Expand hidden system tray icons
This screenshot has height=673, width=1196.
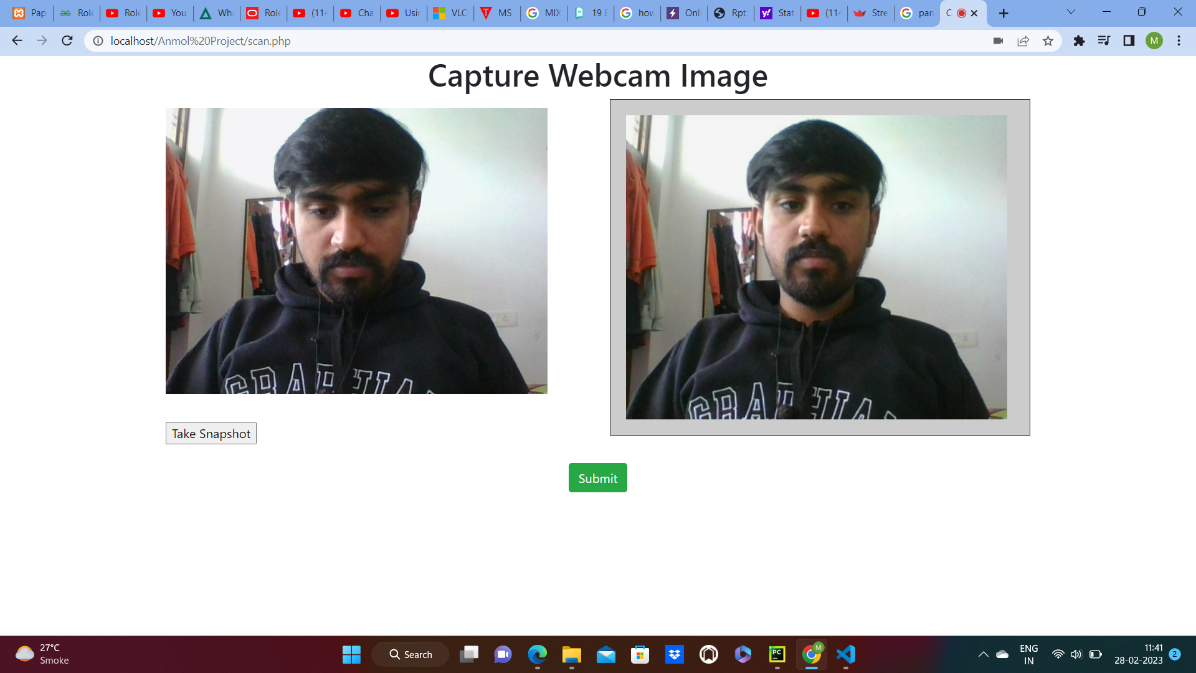984,654
